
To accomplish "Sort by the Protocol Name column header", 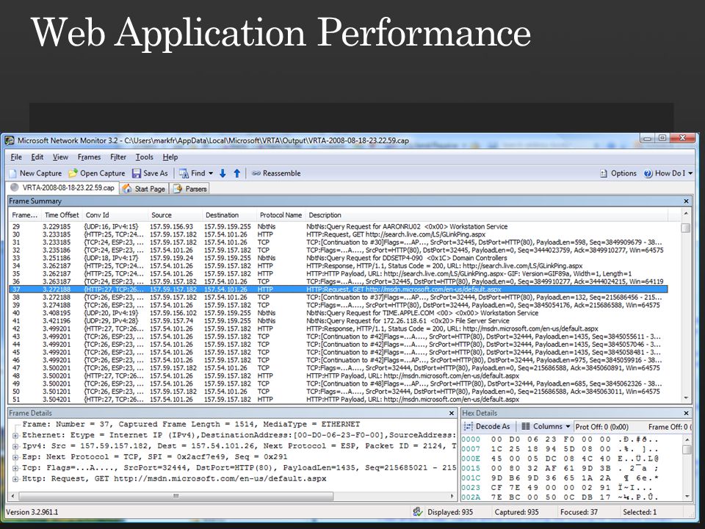I will click(x=281, y=215).
